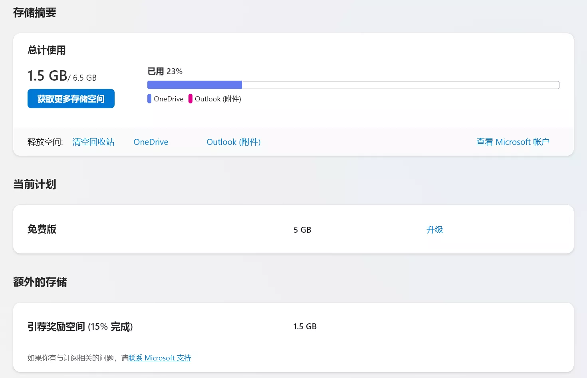Click the 1.5 GB usage value
The width and height of the screenshot is (587, 378).
47,75
